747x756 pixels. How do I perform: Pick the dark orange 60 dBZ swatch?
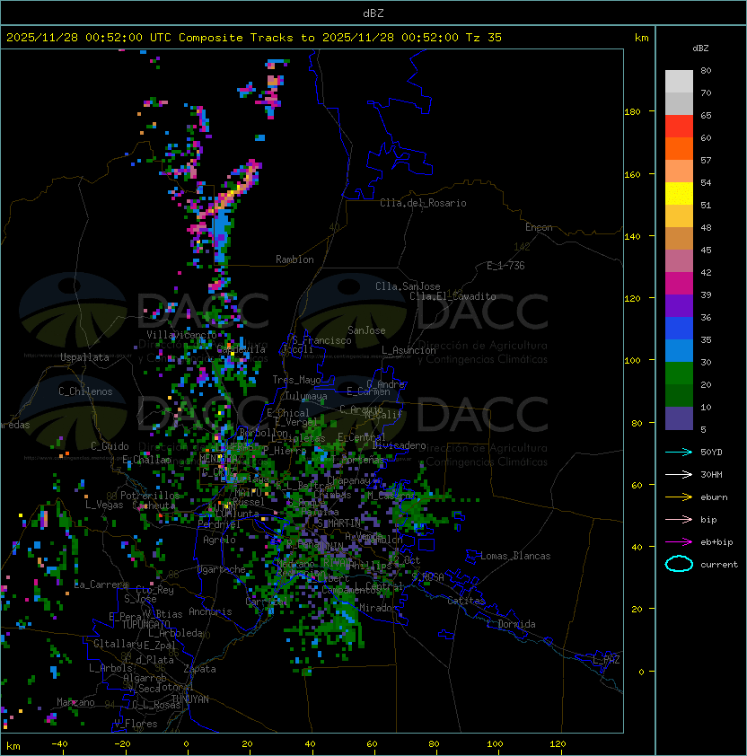(679, 149)
